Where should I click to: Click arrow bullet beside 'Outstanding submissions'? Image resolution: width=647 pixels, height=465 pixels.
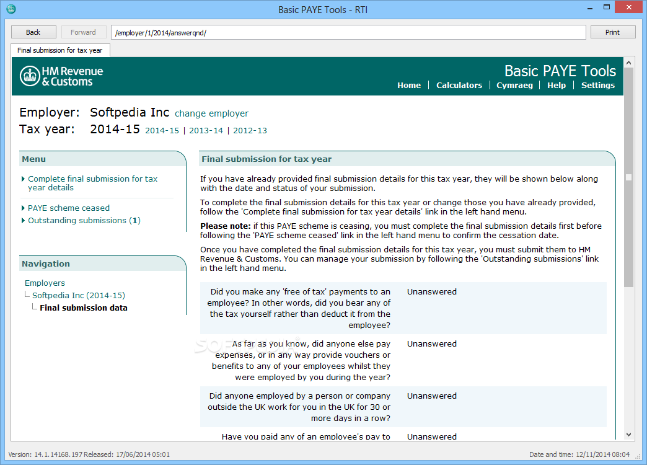click(x=23, y=220)
